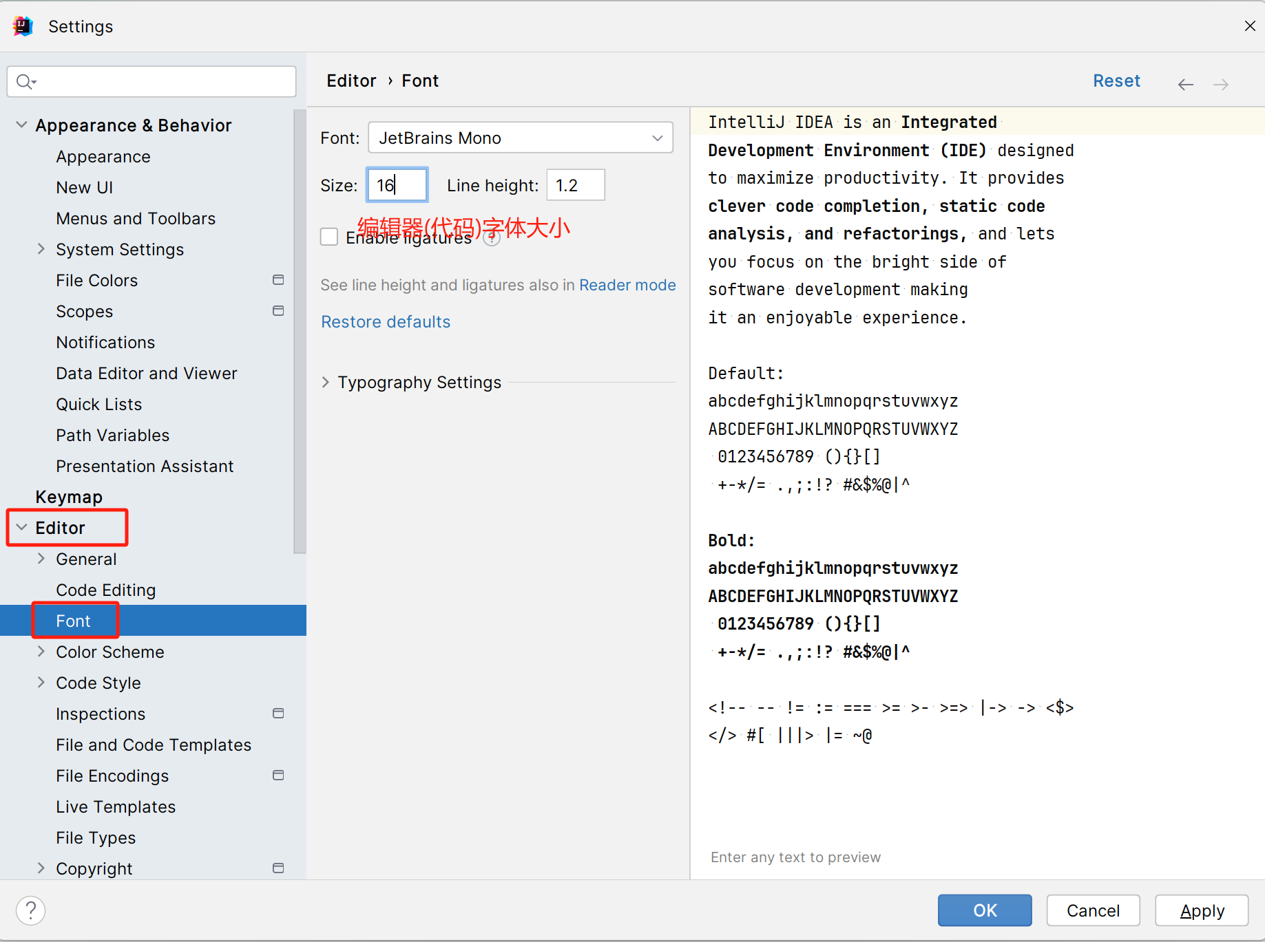Follow the Reader mode link

627,285
